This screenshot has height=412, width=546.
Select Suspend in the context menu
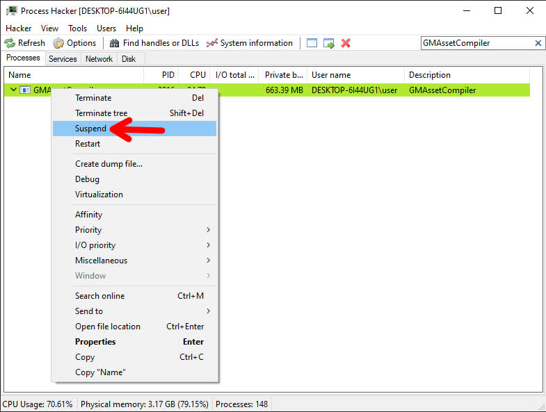134,129
